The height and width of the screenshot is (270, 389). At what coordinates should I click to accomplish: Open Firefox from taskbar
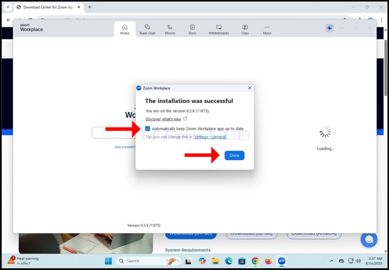tap(268, 261)
